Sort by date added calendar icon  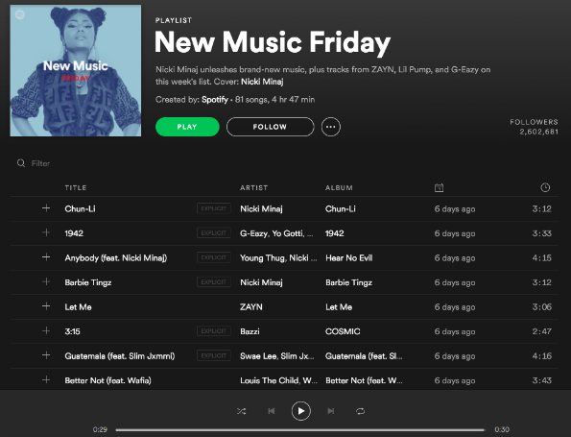(x=439, y=187)
